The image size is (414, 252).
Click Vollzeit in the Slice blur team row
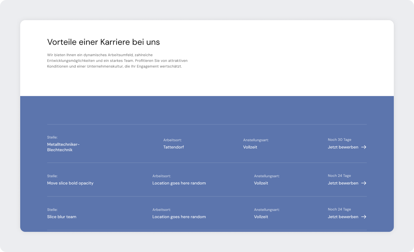pyautogui.click(x=261, y=217)
